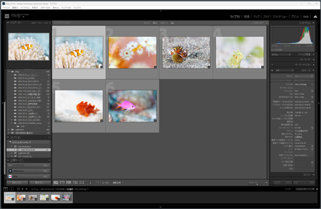The height and width of the screenshot is (209, 321).
Task: Open file name batch rename icon
Action: tap(312, 84)
